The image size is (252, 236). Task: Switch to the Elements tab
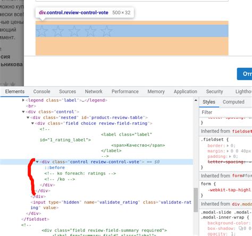click(x=15, y=91)
